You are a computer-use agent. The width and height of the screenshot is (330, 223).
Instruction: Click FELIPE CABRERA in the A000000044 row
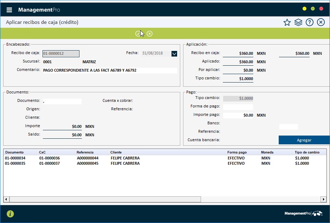tap(125, 158)
